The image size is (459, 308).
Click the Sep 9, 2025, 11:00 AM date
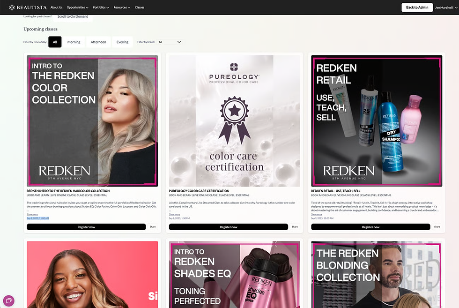(x=322, y=218)
